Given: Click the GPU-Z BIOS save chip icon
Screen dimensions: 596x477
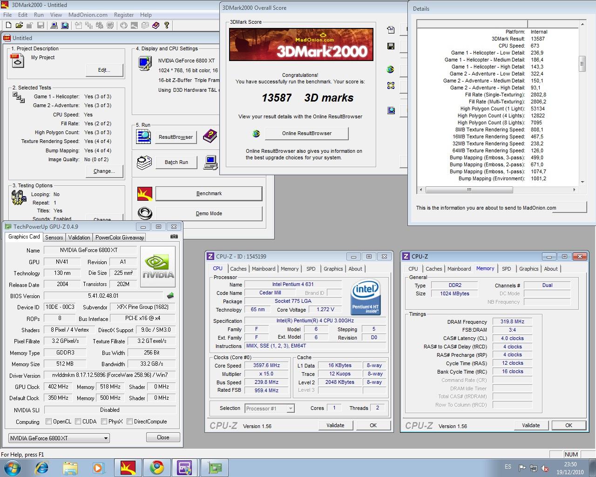Looking at the screenshot, I should pos(170,295).
